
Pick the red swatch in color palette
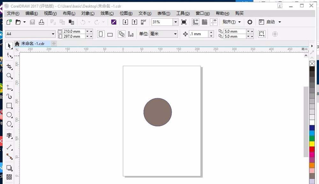(x=312, y=149)
